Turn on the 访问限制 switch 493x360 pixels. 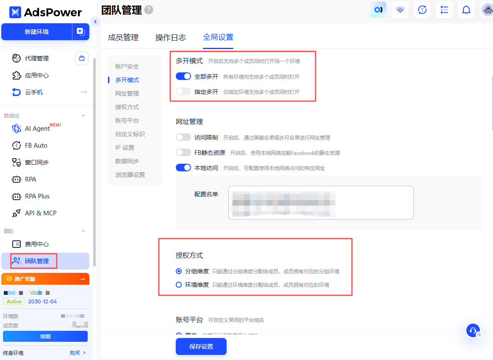[x=183, y=137]
